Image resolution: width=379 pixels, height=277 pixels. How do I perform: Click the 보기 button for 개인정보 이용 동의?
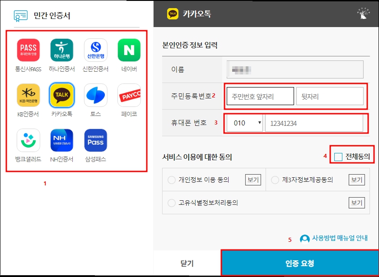[253, 180]
